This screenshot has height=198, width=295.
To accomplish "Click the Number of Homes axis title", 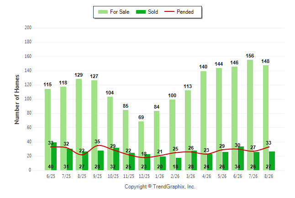I will (17, 99).
